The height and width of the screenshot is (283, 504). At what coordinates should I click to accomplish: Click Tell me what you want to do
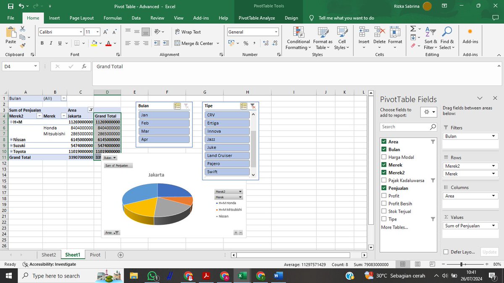point(346,18)
